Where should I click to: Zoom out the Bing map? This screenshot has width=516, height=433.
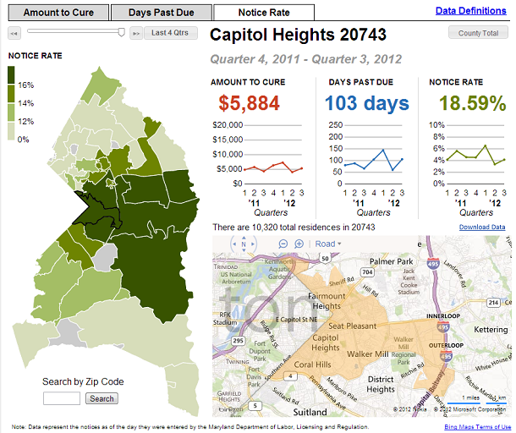[285, 244]
